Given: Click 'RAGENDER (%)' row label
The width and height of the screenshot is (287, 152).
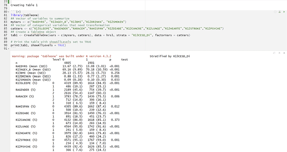Looking at the screenshot, I should click(x=25, y=90).
